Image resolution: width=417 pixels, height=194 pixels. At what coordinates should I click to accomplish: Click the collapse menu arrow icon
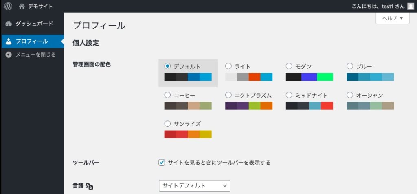pos(9,54)
